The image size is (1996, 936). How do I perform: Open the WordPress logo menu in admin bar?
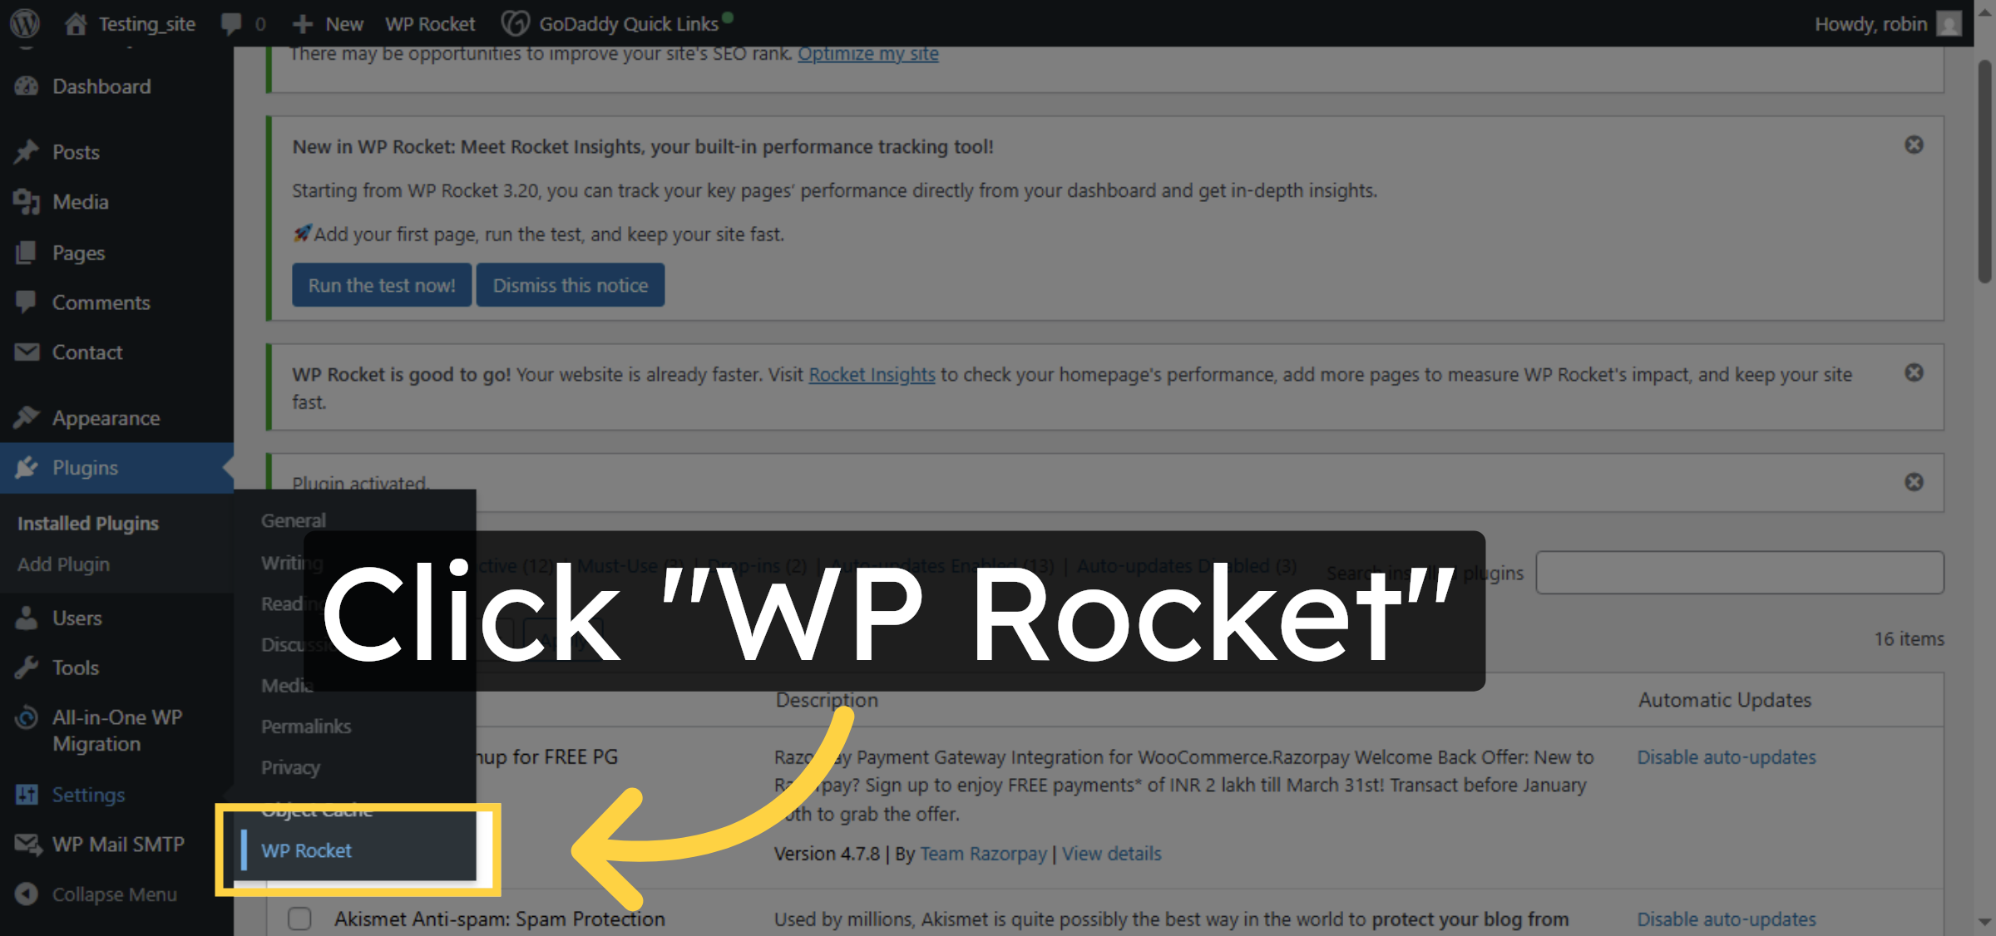point(24,23)
